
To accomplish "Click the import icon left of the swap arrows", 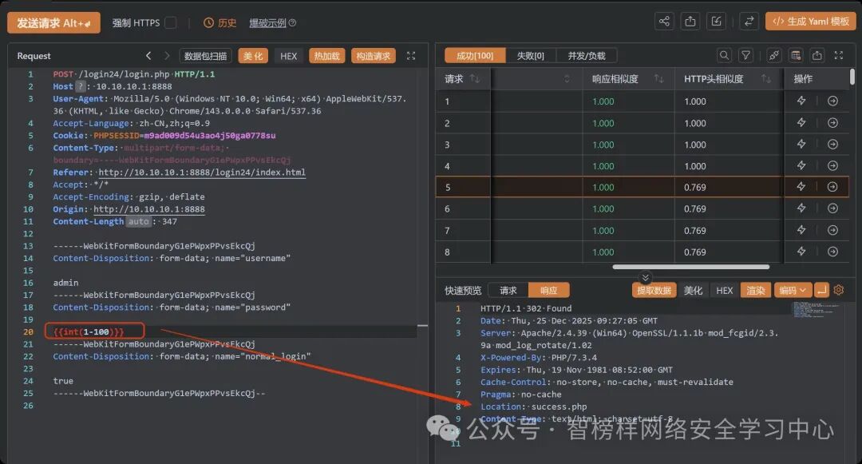I will (716, 22).
